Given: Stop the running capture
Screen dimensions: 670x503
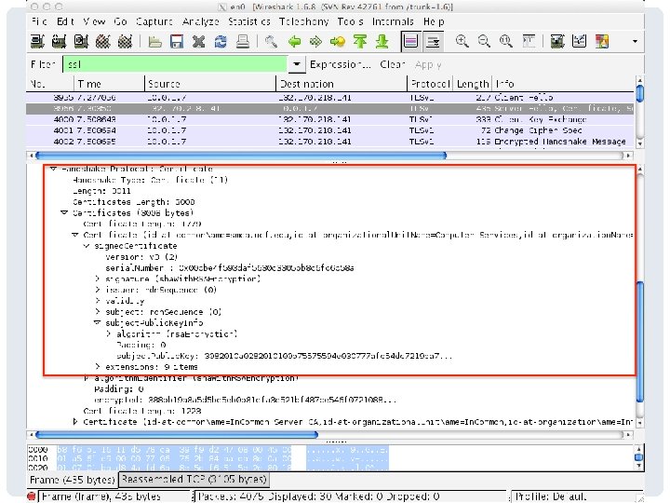Looking at the screenshot, I should click(x=102, y=42).
